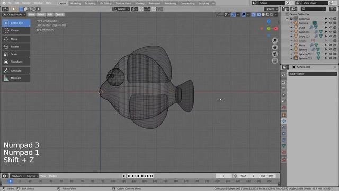Screen dimensions: 339x191
Task: Switch to Sculpting workspace tab
Action: [90, 3]
